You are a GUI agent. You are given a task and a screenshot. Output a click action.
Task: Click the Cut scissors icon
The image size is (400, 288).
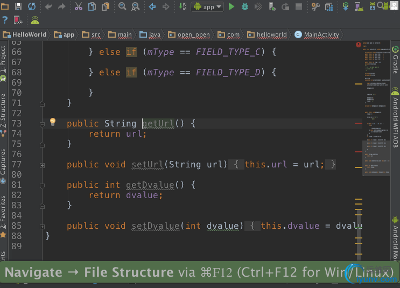pos(78,6)
